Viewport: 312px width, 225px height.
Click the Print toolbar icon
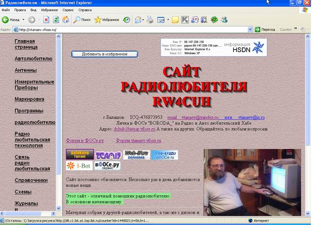(x=150, y=20)
